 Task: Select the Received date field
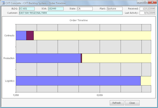point(147,9)
